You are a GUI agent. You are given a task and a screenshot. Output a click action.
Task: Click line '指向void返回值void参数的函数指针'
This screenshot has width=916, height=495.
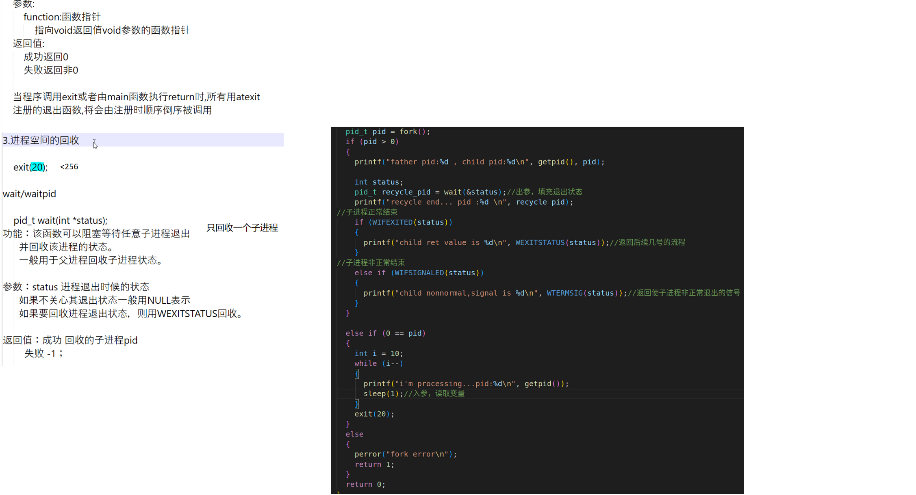click(x=112, y=30)
